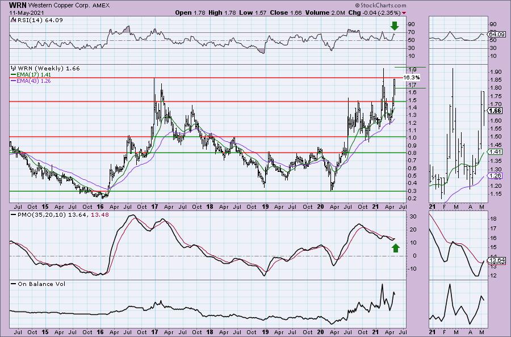
Task: Click the 'High 1.78' value in the header
Action: pos(222,12)
